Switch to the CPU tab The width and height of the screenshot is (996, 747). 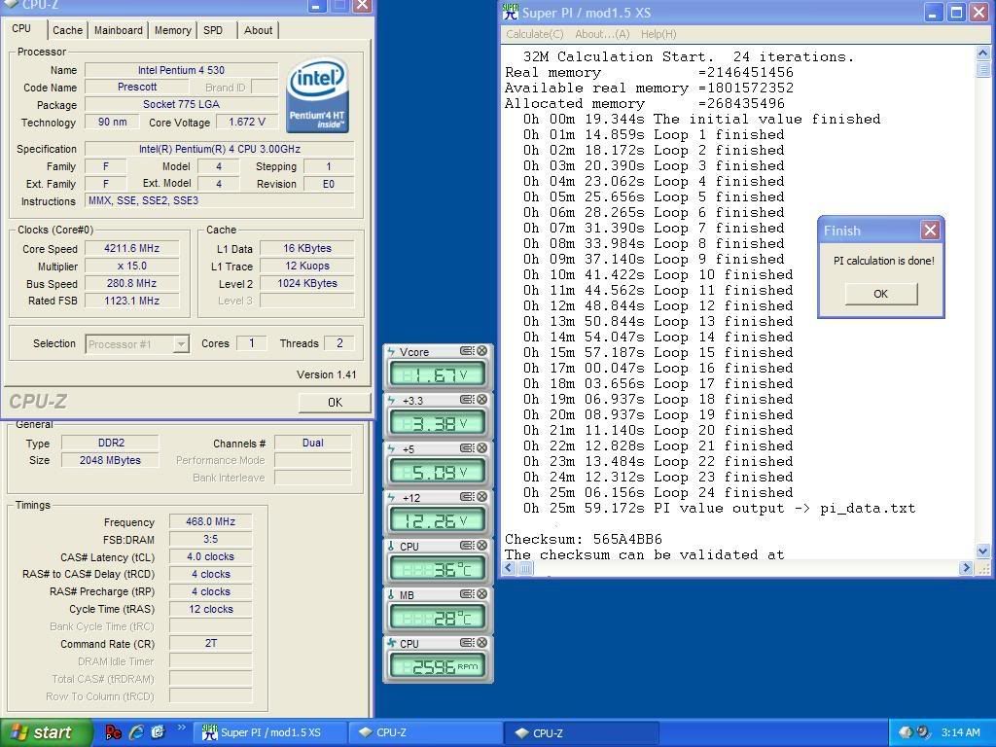click(21, 28)
